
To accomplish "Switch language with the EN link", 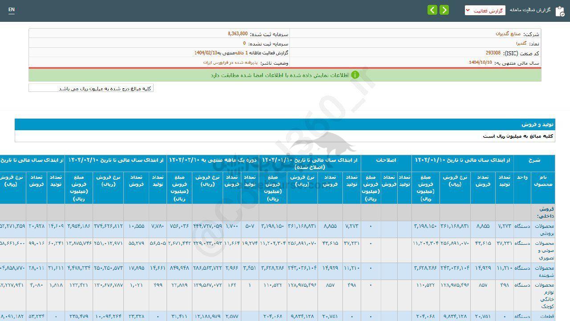I will (x=12, y=10).
